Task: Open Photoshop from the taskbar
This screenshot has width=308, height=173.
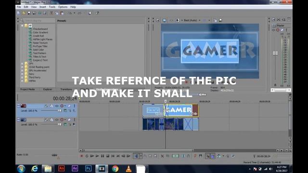Action: [88, 169]
